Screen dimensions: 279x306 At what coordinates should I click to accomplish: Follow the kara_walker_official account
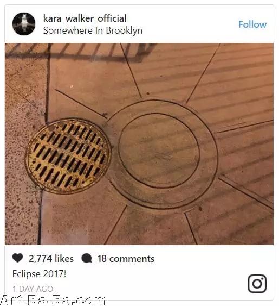252,24
